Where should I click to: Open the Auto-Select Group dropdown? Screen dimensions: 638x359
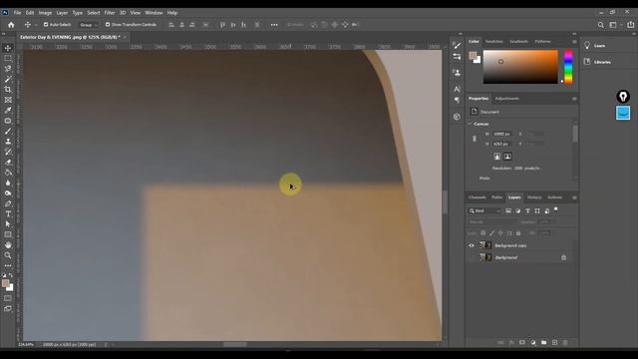89,25
